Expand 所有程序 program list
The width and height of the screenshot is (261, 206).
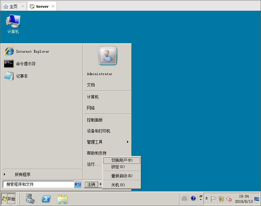22,174
